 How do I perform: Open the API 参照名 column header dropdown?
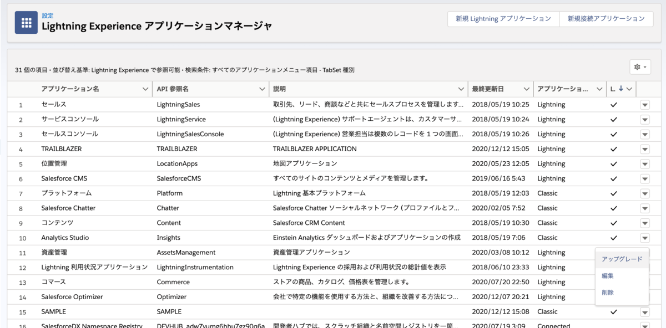tap(260, 88)
